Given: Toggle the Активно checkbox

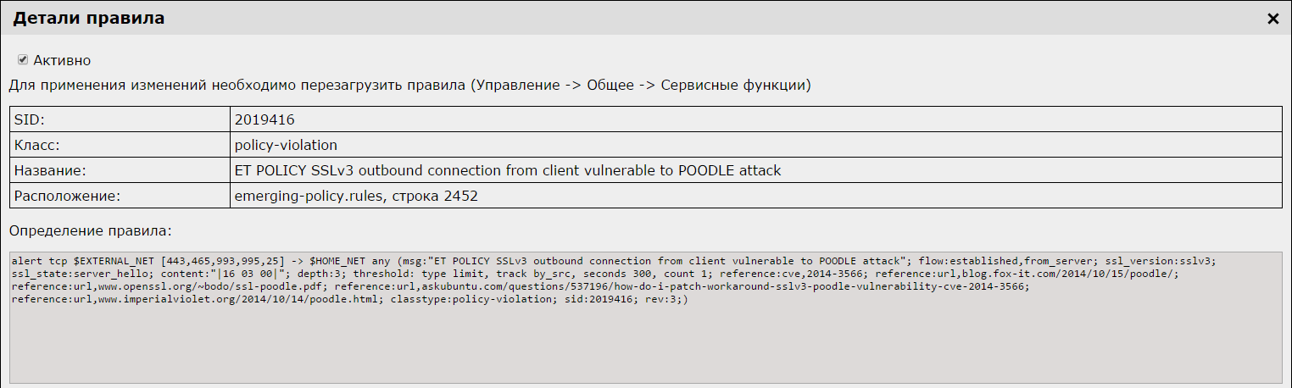Looking at the screenshot, I should [23, 60].
